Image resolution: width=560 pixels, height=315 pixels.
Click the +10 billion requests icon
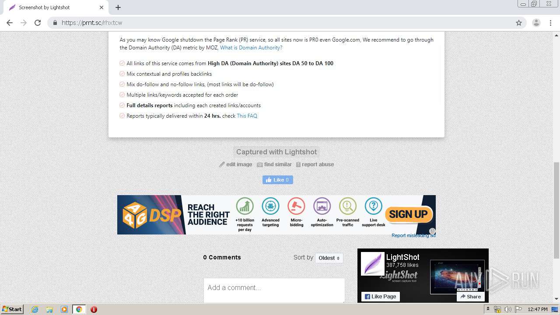point(245,206)
